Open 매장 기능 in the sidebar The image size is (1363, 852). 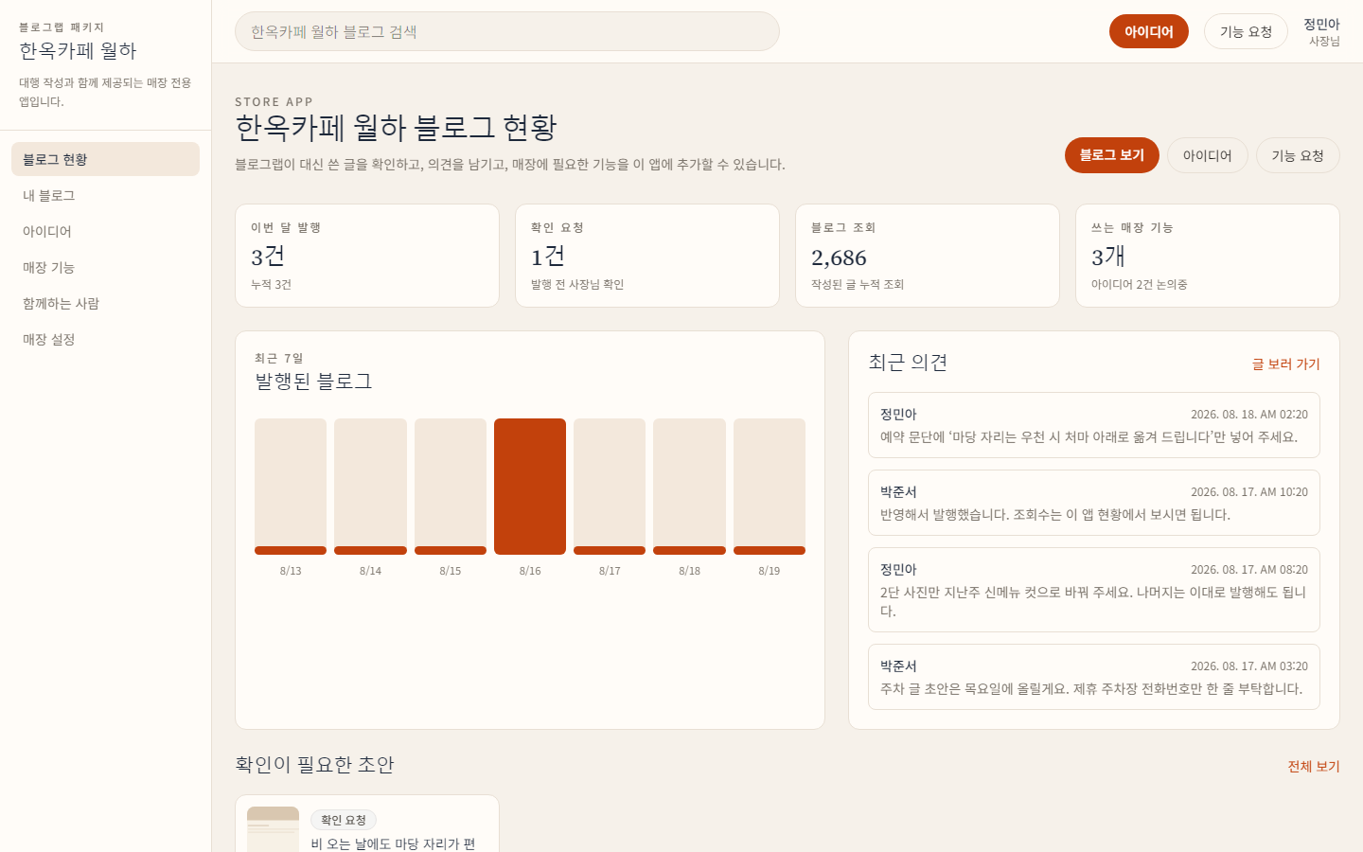click(105, 267)
